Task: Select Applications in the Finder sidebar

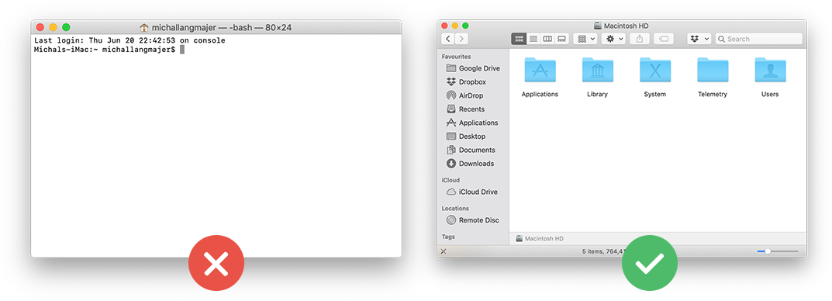Action: 472,123
